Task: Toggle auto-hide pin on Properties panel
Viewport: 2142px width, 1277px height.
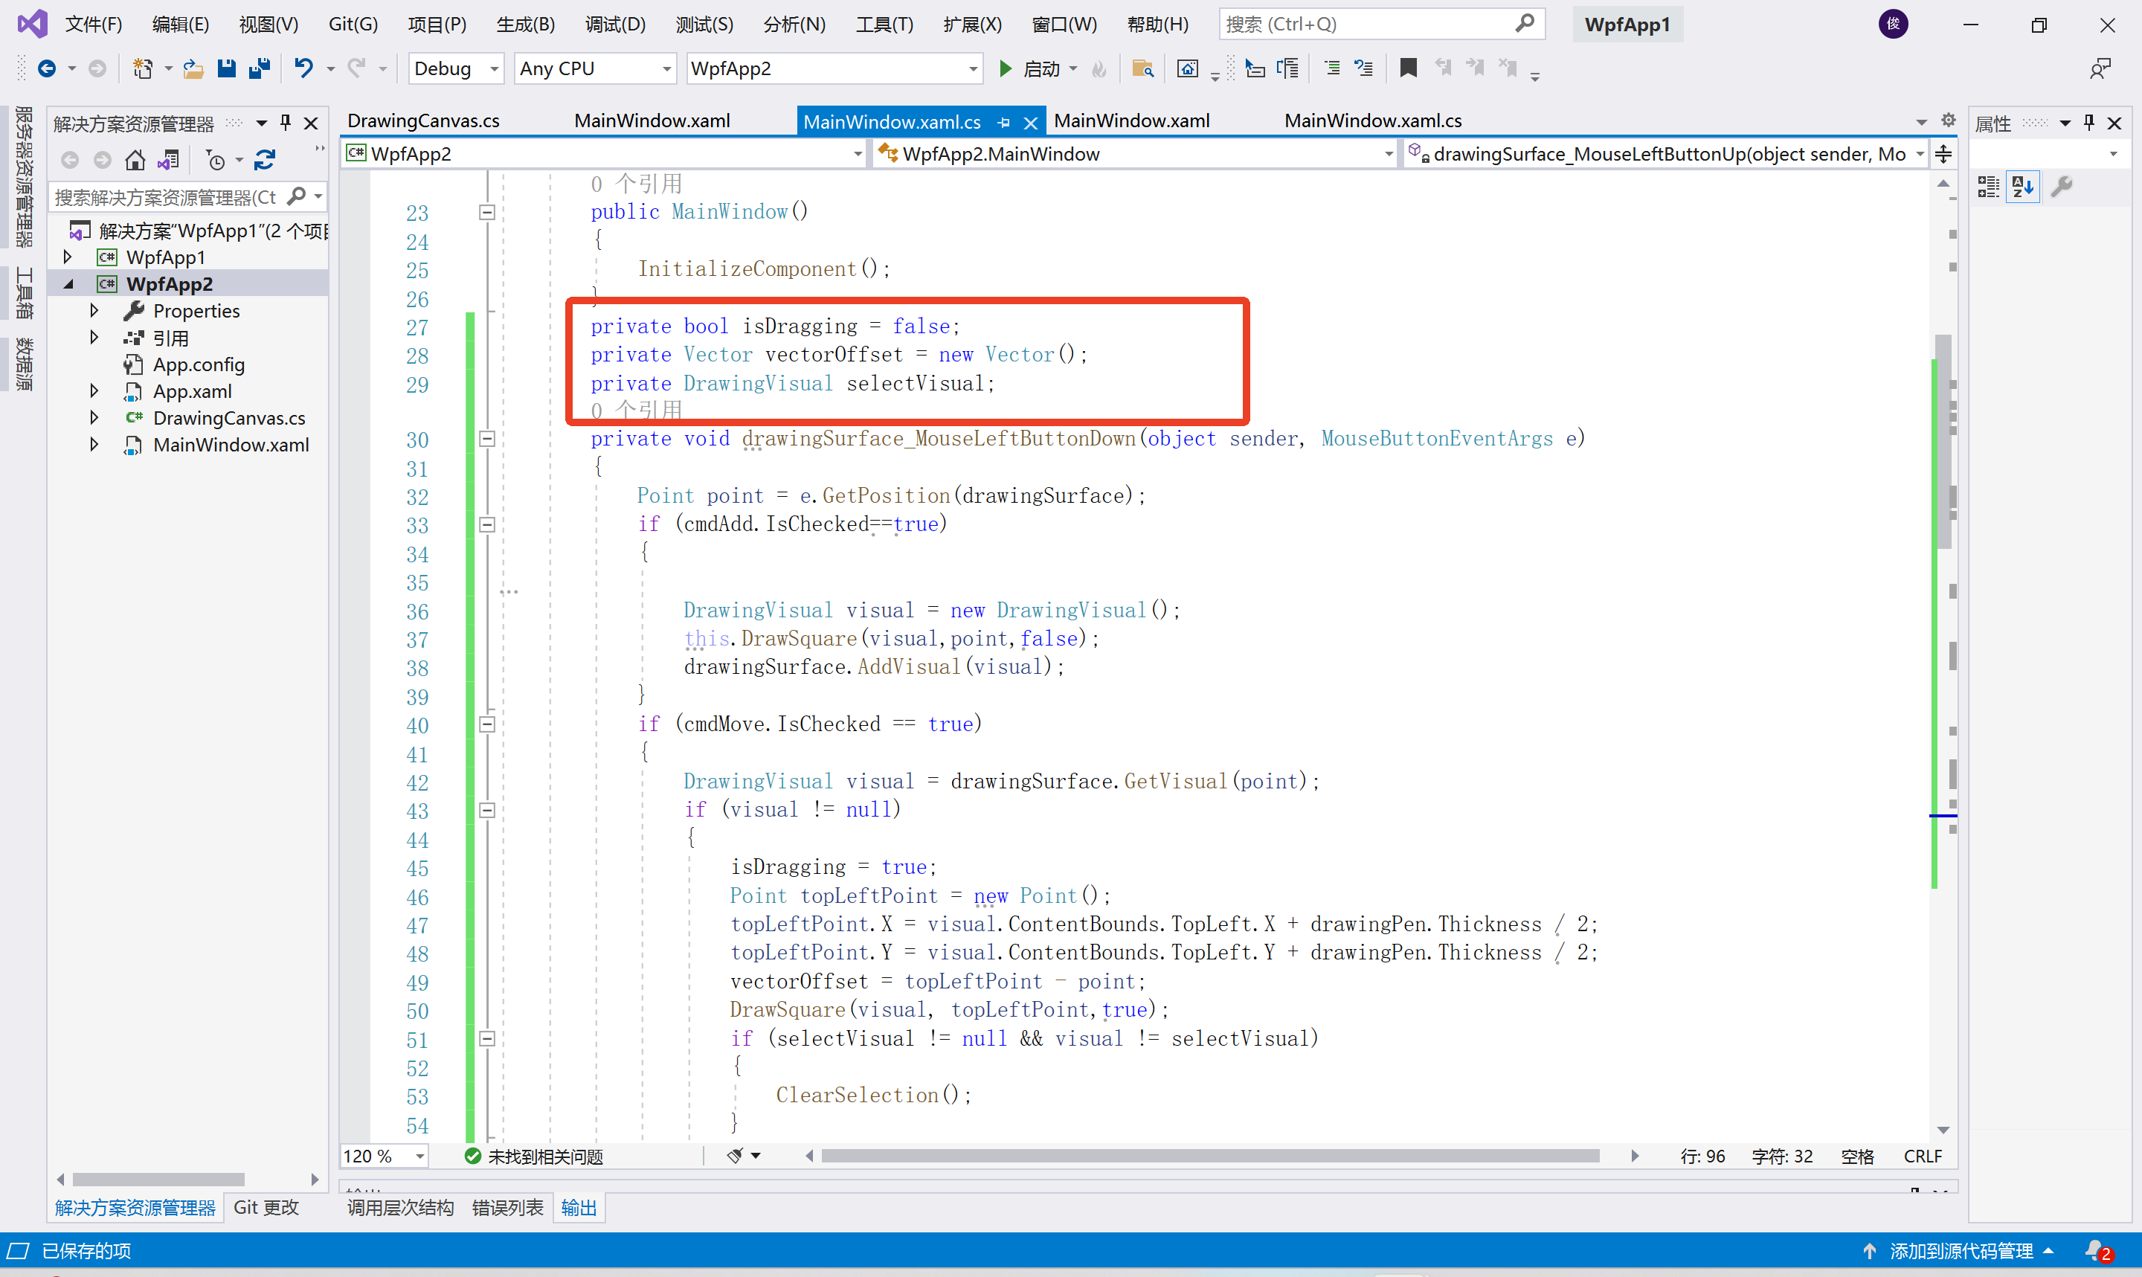Action: pyautogui.click(x=2088, y=123)
